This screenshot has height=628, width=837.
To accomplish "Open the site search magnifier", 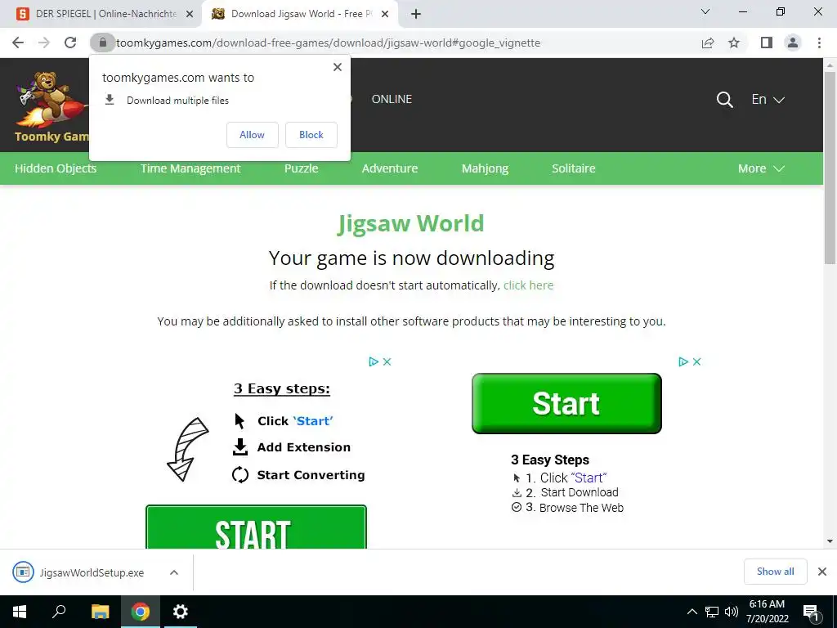I will [x=724, y=99].
